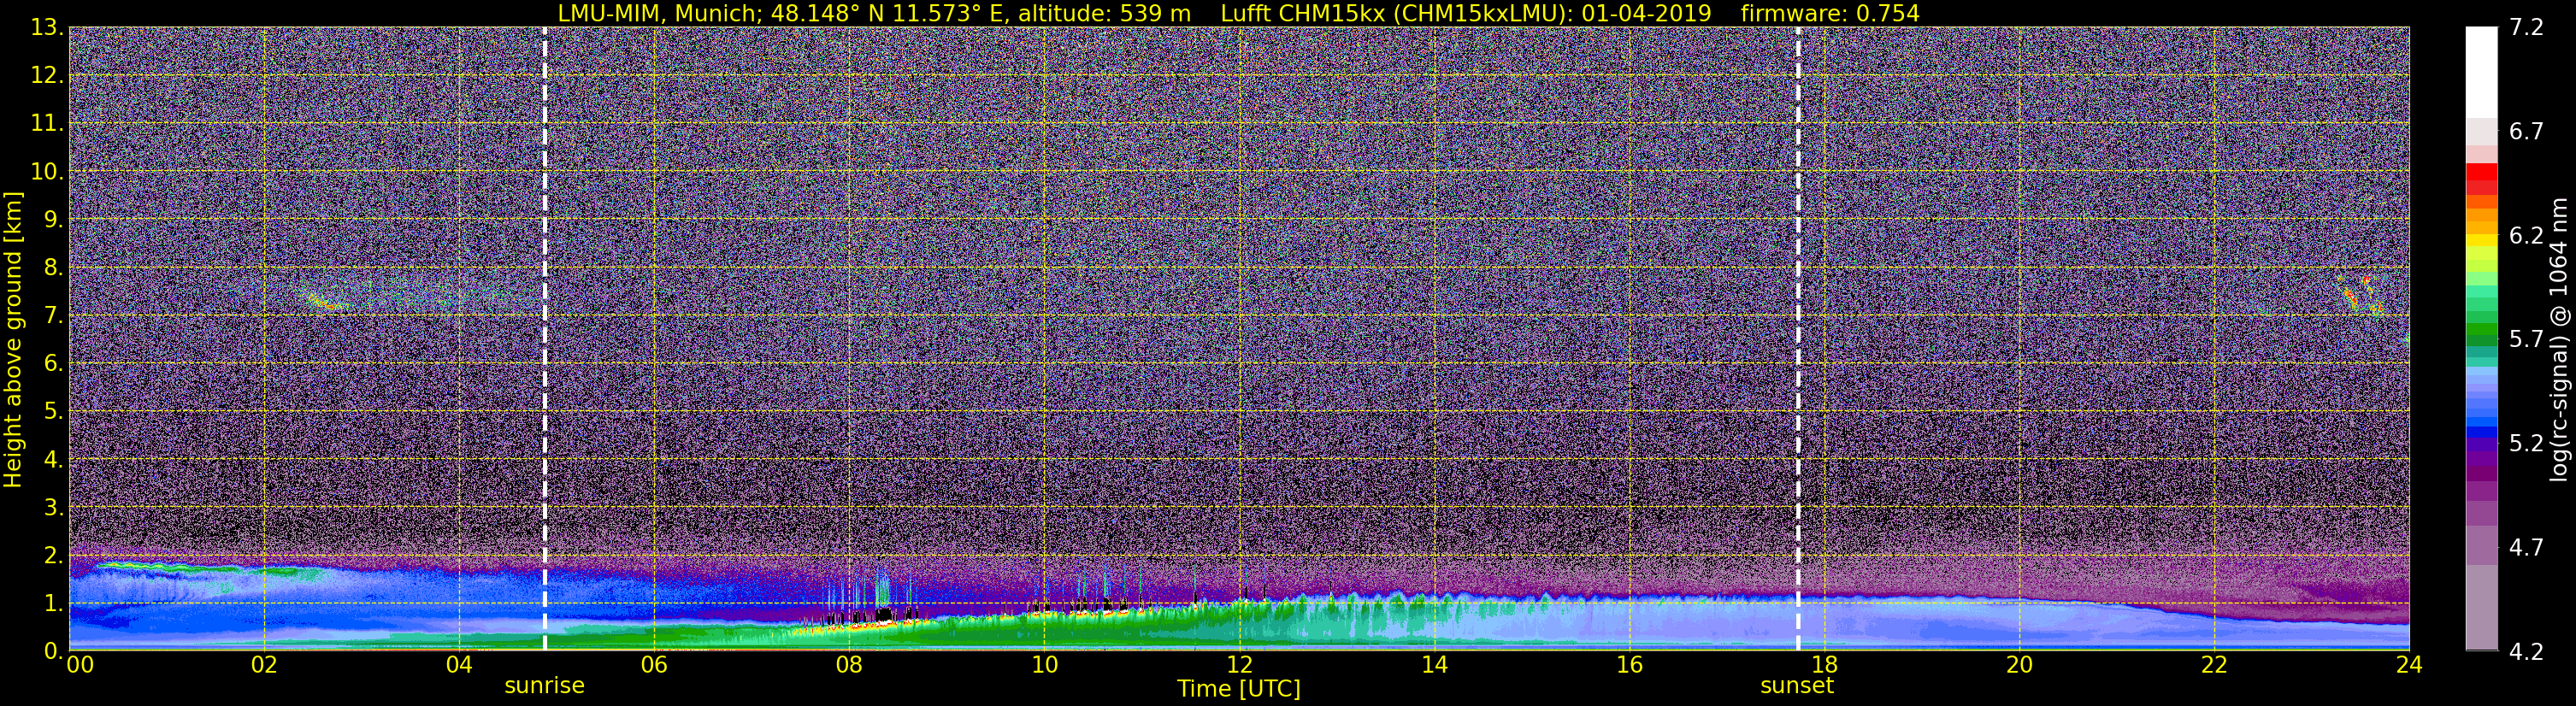The image size is (2576, 706).
Task: Click the '7.2' colorbar tick label
Action: pyautogui.click(x=2526, y=27)
